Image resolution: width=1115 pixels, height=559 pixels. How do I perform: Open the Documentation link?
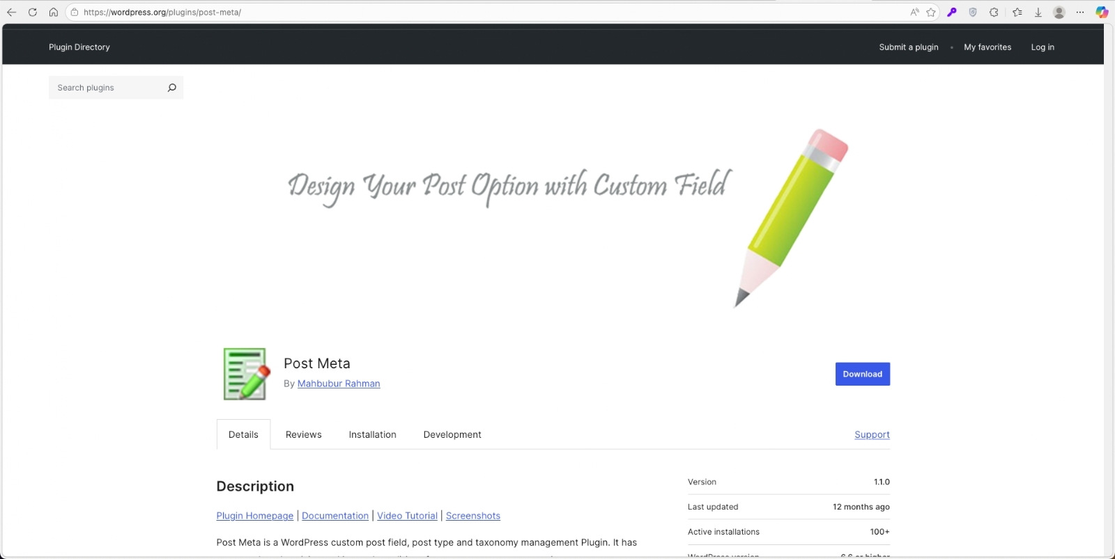coord(335,516)
